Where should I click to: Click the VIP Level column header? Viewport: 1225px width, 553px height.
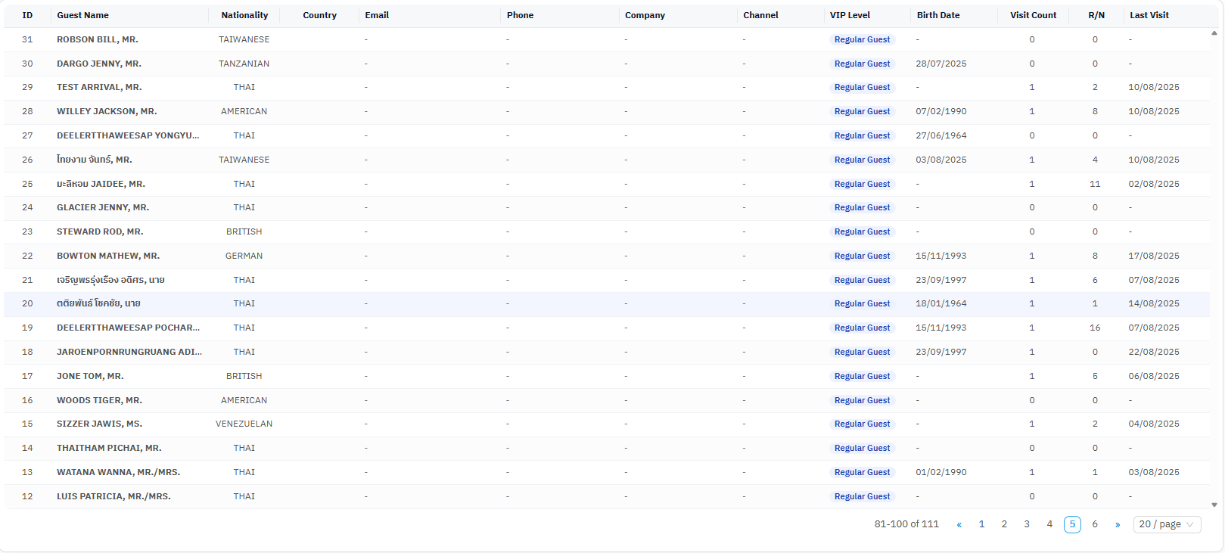(850, 15)
